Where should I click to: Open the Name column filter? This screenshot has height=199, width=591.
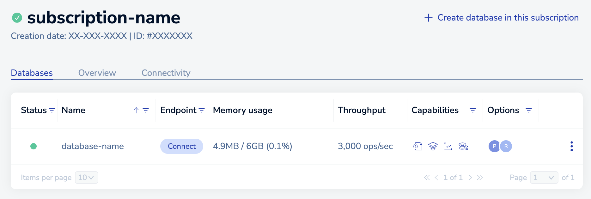[x=146, y=110]
